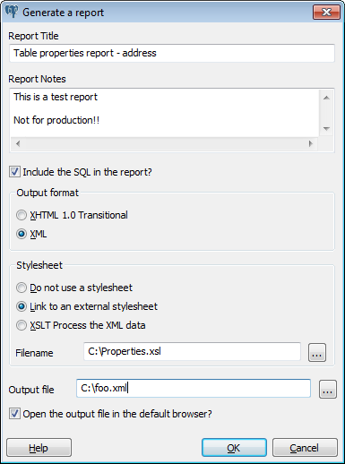
Task: Click the Report Notes scroll up arrow
Action: point(326,98)
